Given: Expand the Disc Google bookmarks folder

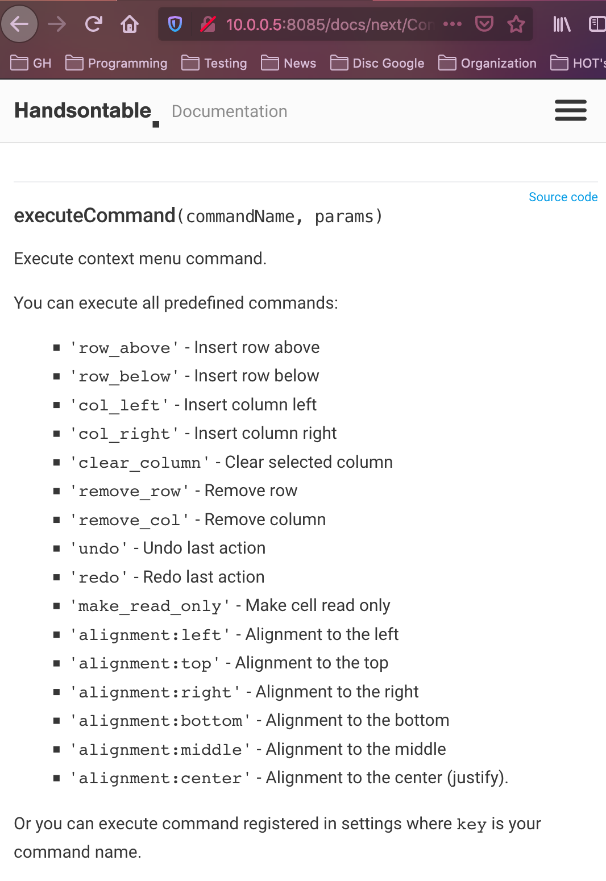Looking at the screenshot, I should [377, 63].
